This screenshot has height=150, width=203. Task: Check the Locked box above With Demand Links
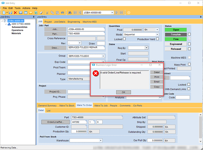pos(189,85)
